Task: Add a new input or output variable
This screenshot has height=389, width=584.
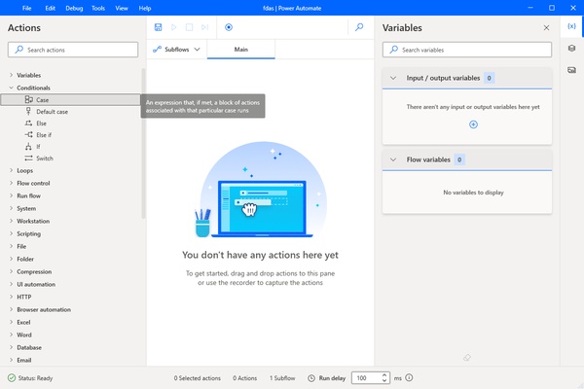Action: [473, 124]
